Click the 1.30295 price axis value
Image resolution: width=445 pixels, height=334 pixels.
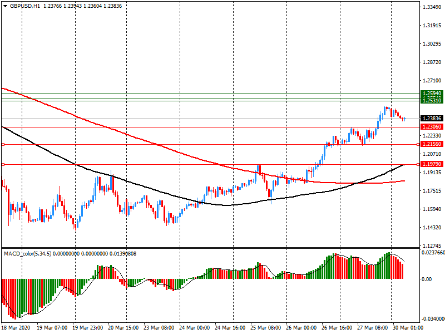tap(432, 44)
